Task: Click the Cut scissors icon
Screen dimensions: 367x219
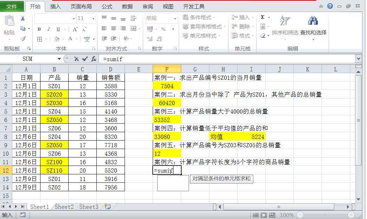Action: (23, 18)
